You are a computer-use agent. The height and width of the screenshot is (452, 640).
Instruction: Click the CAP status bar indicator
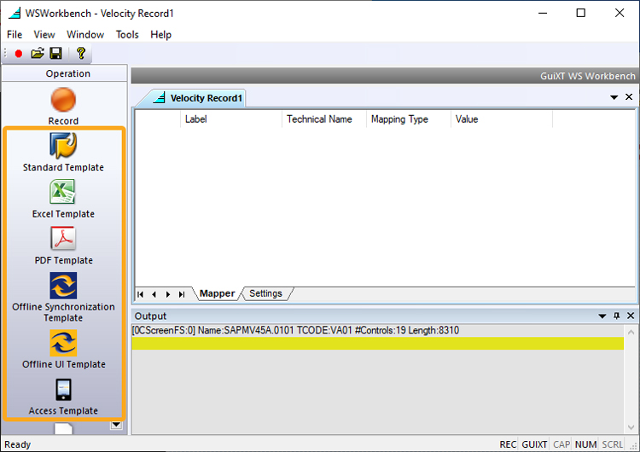[x=561, y=444]
